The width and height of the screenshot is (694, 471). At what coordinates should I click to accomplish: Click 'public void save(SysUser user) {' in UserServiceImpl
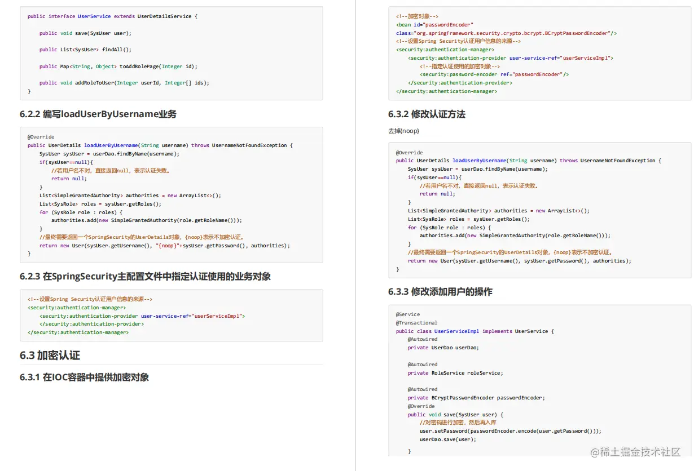tap(455, 415)
